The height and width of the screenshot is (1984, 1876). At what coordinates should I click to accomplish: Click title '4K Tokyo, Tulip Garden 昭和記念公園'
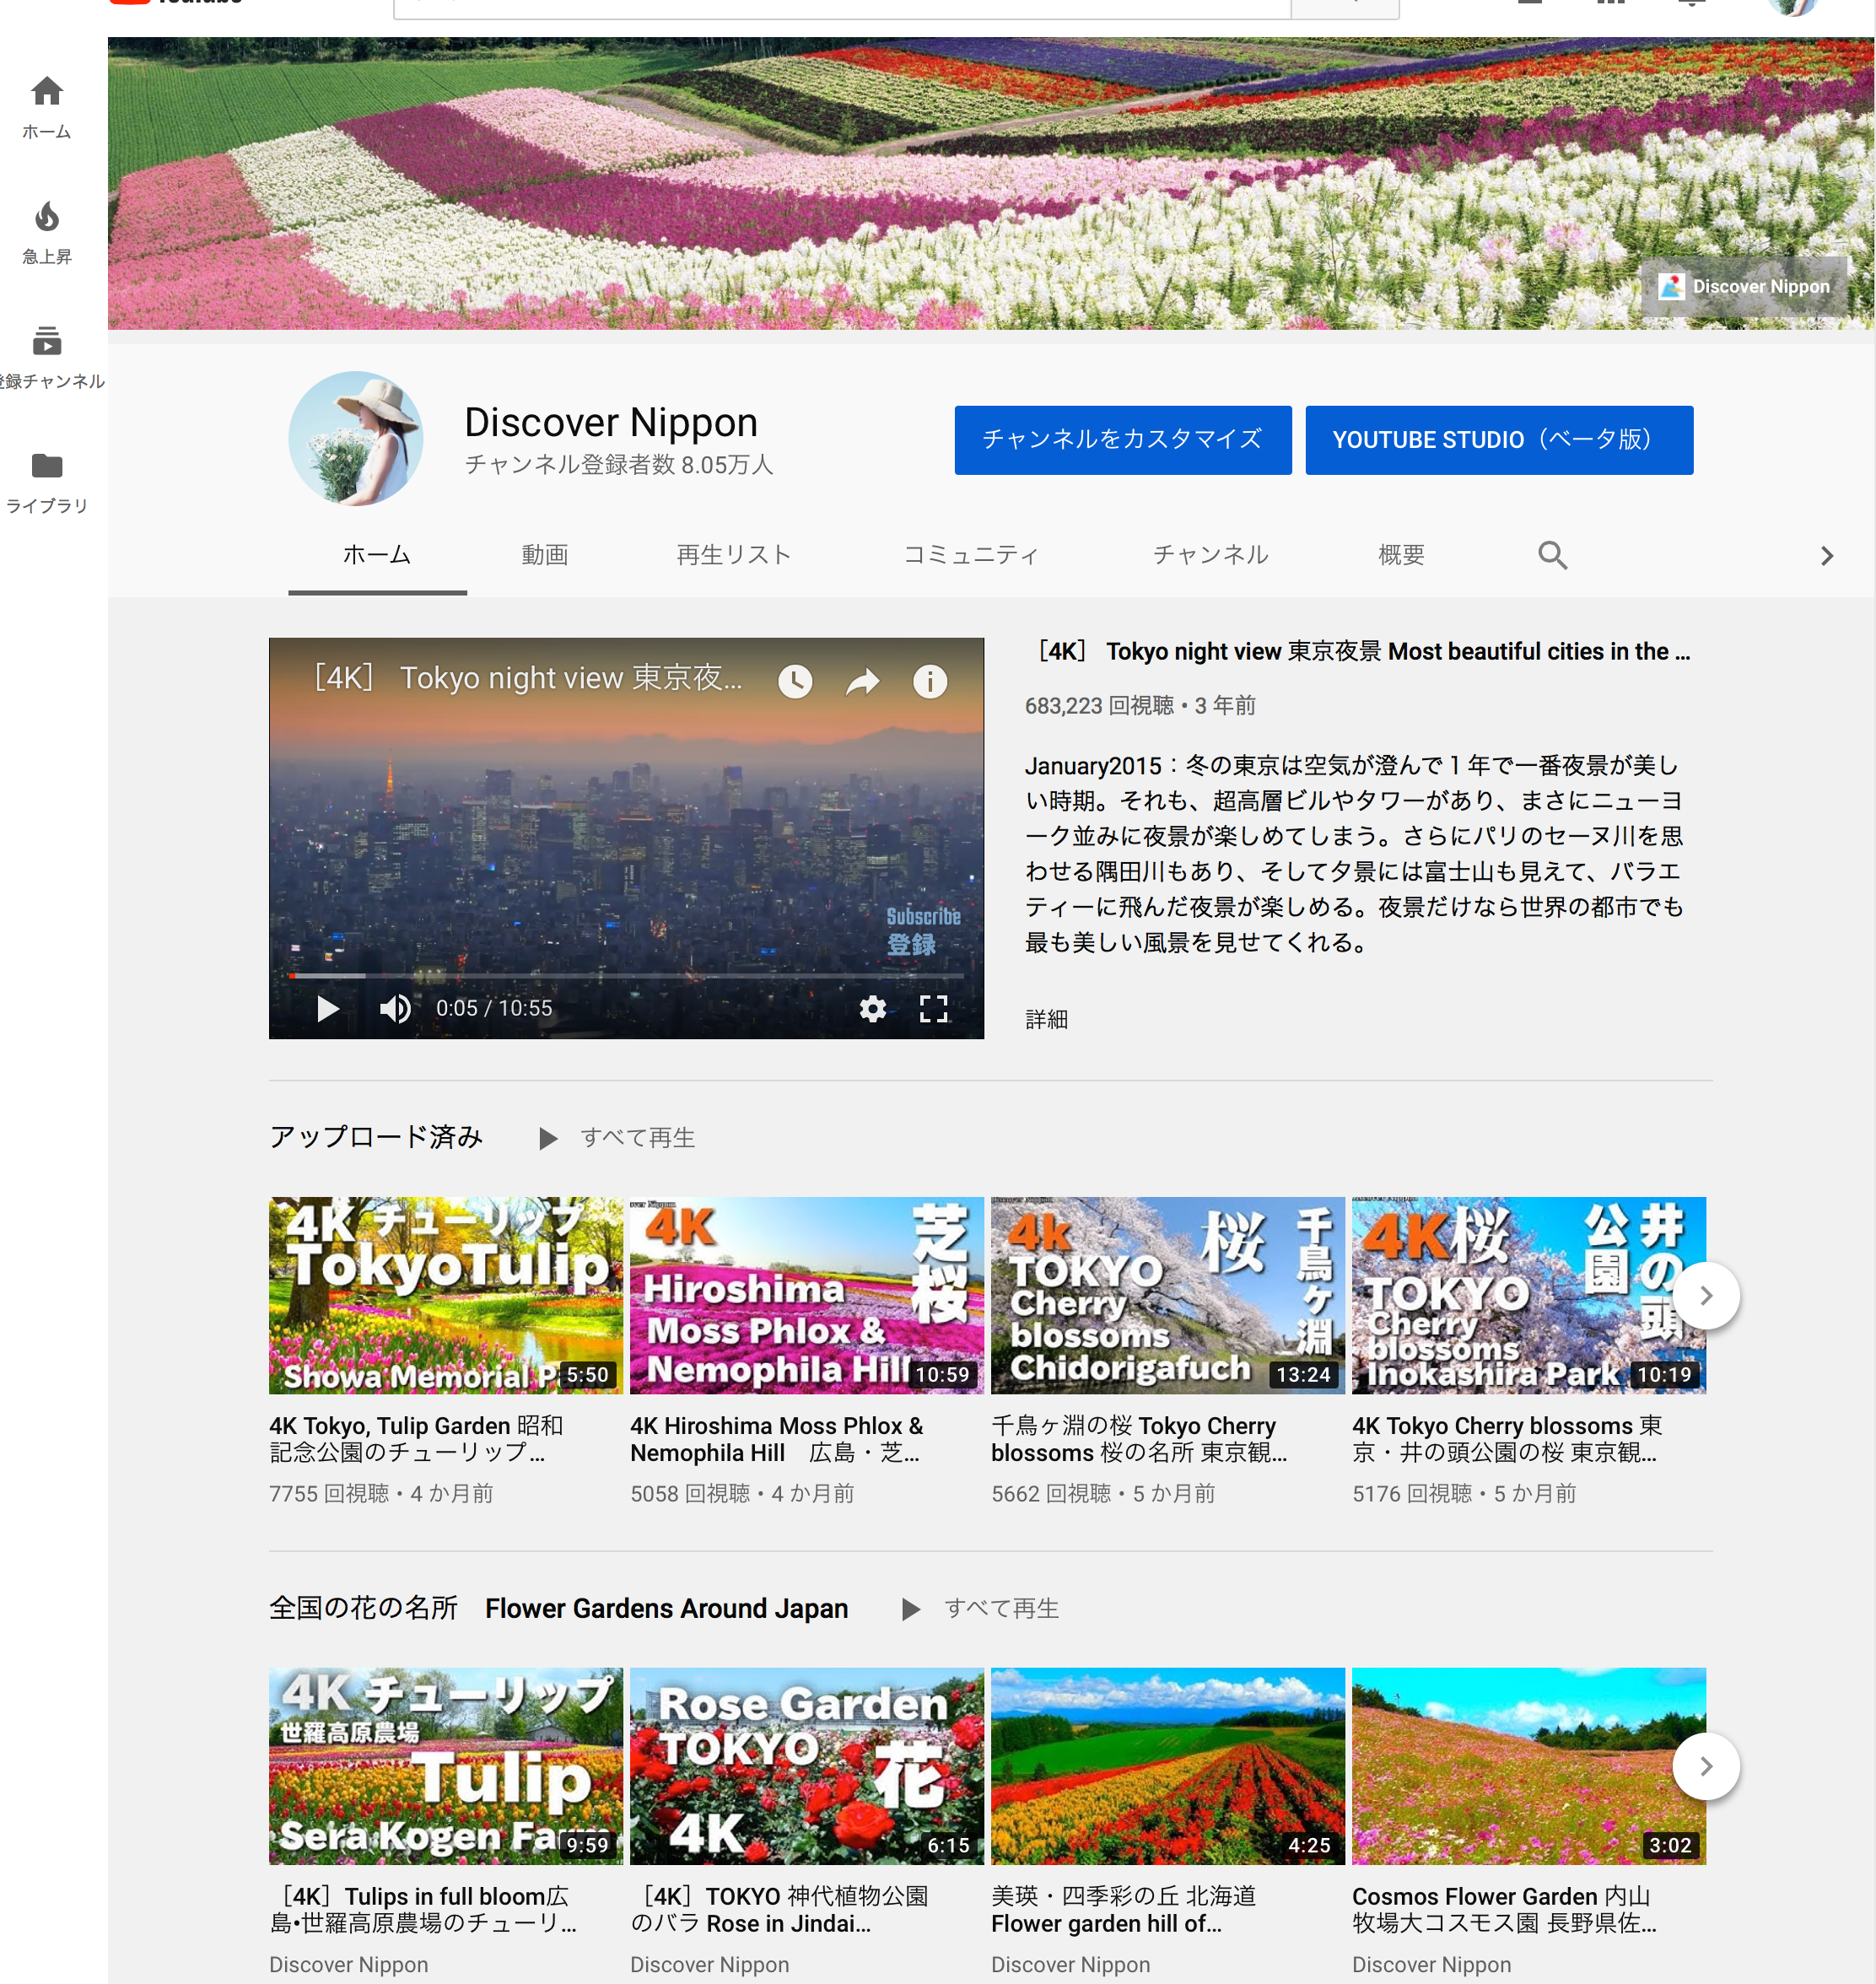coord(417,1439)
